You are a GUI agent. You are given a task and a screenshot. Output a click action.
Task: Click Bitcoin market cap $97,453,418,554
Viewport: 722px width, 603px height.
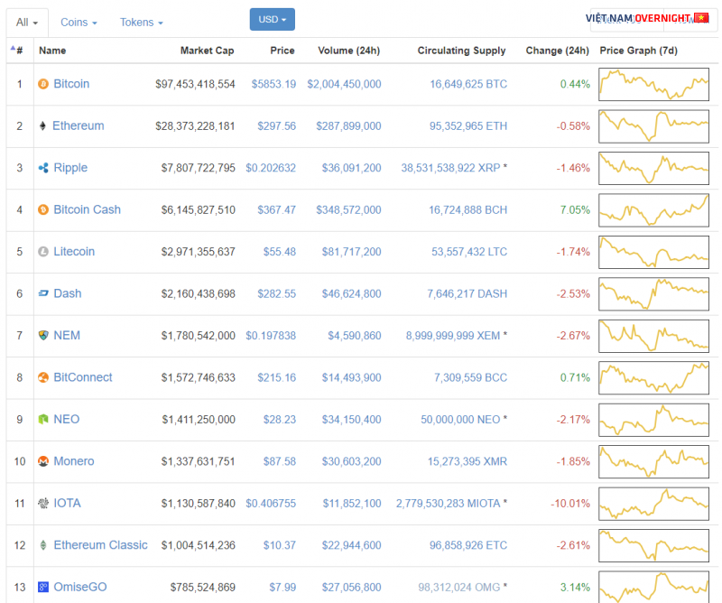click(195, 84)
